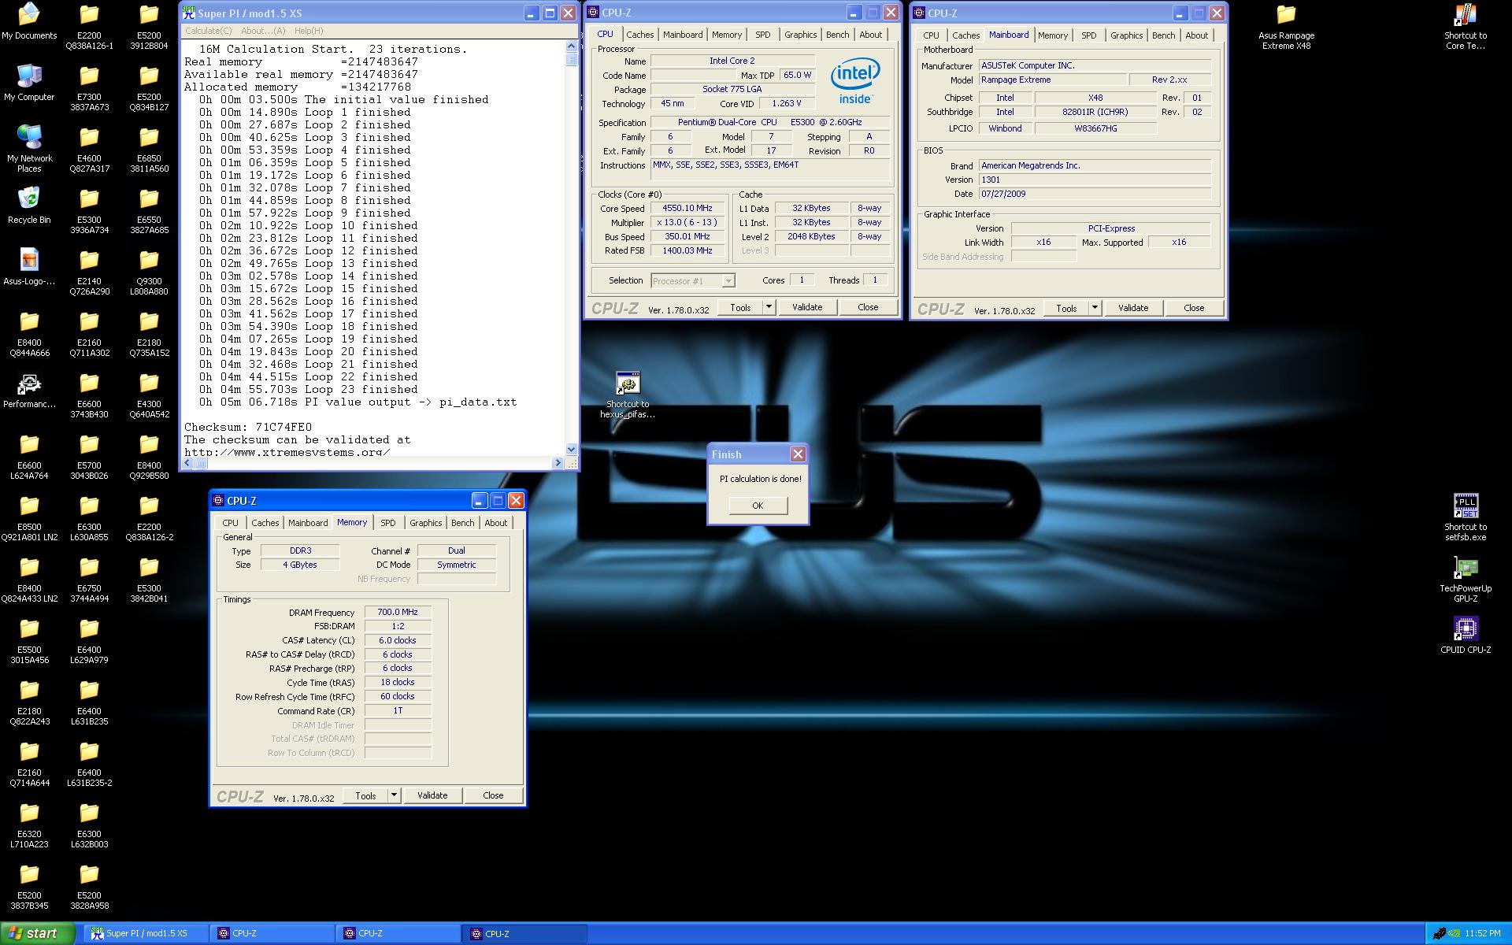Launch CPUID CPU-Z desktop shortcut
The height and width of the screenshot is (945, 1512).
pos(1466,636)
